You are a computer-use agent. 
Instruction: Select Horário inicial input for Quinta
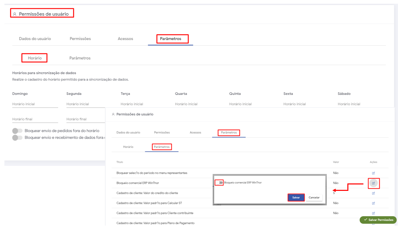click(252, 104)
